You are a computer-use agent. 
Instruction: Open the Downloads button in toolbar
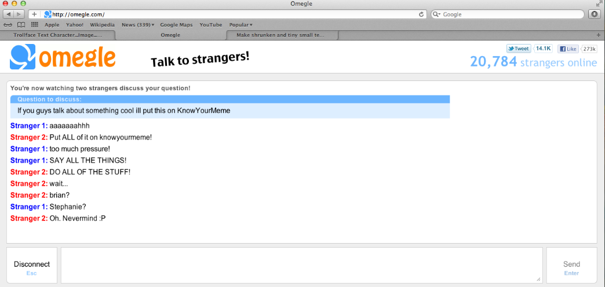594,14
